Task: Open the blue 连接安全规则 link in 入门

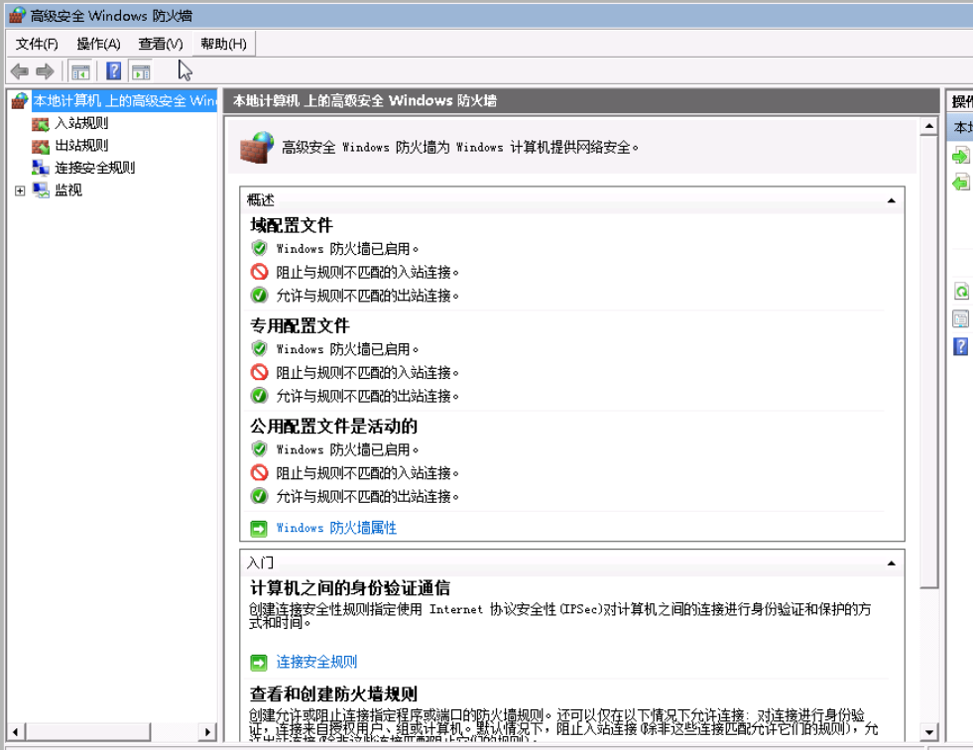Action: [316, 662]
